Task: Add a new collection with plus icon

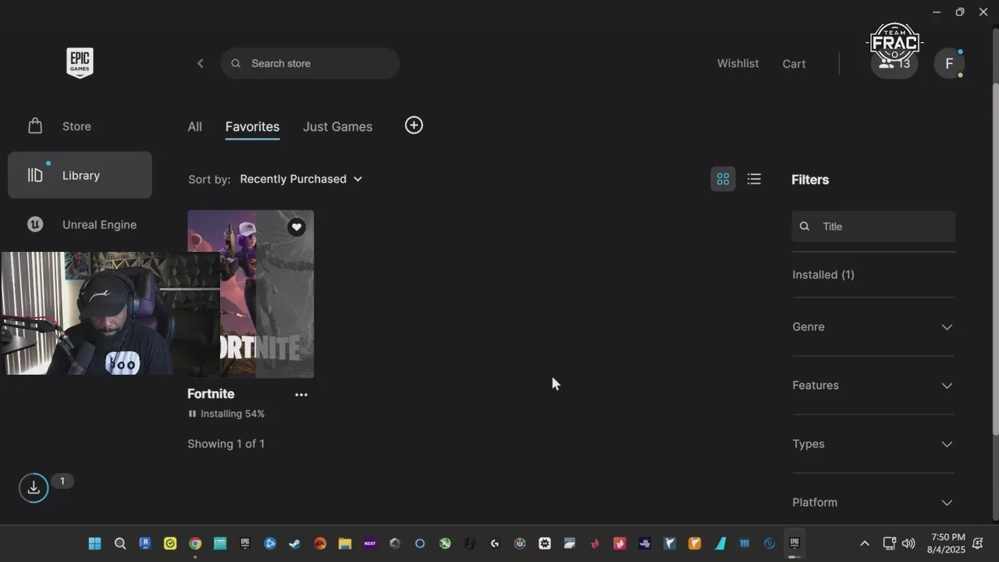Action: 414,125
